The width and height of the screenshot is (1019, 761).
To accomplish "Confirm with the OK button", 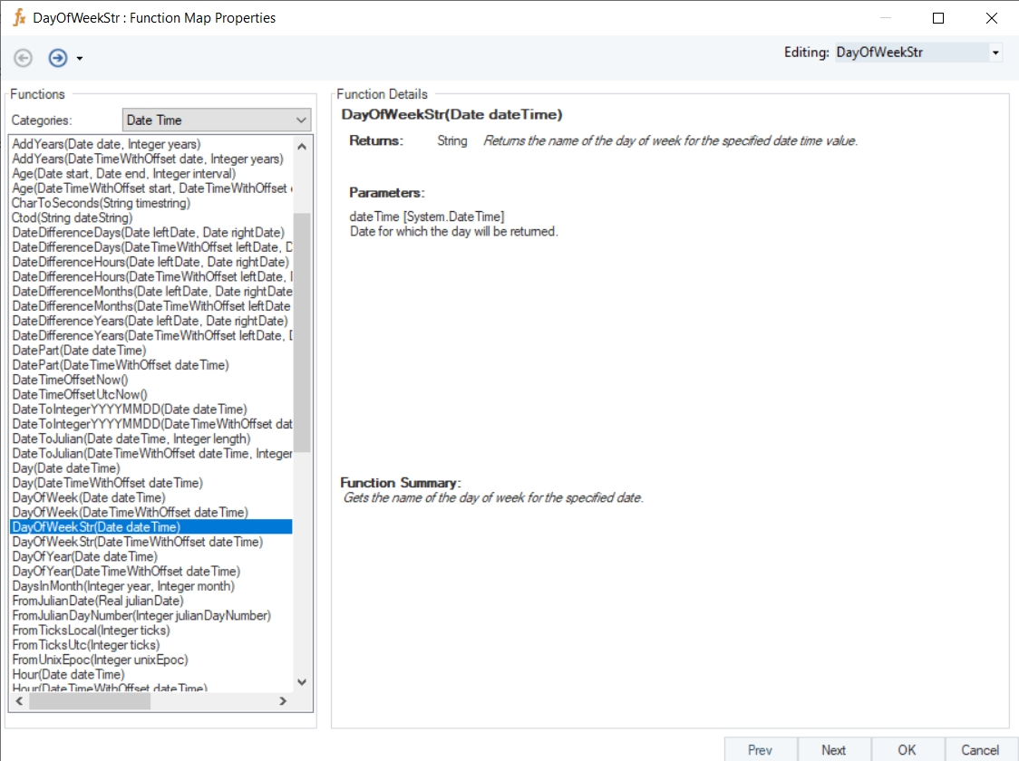I will click(907, 749).
